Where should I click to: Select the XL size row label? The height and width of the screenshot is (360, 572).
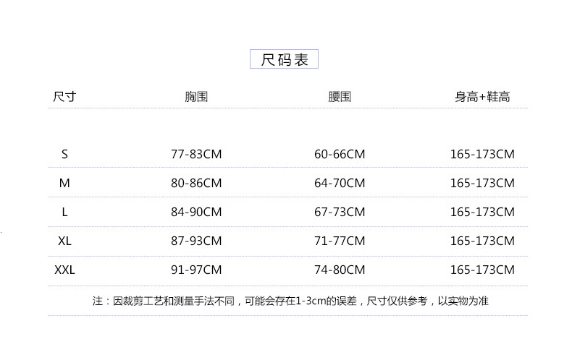click(x=64, y=241)
